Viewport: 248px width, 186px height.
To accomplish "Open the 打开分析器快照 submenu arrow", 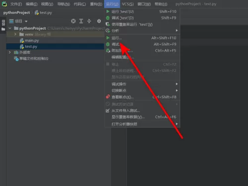I will (x=177, y=124).
